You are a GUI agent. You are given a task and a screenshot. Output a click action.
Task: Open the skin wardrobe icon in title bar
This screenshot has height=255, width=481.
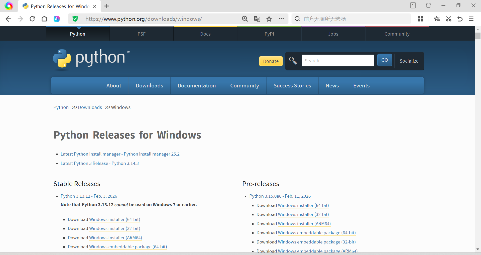click(x=428, y=5)
